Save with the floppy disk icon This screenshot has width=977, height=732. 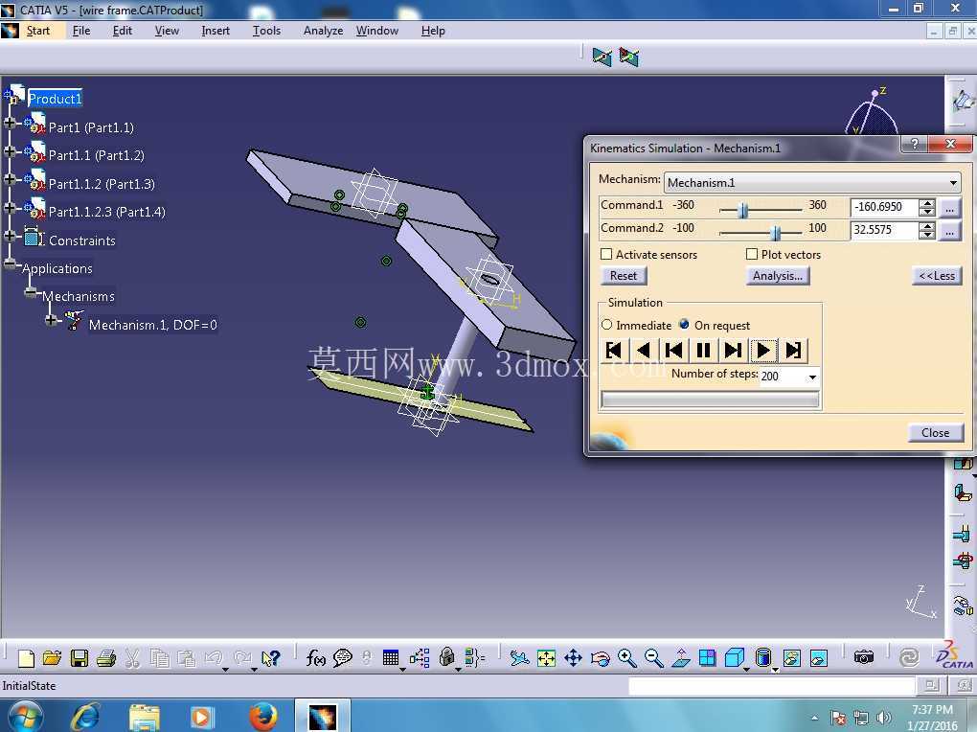pos(80,658)
